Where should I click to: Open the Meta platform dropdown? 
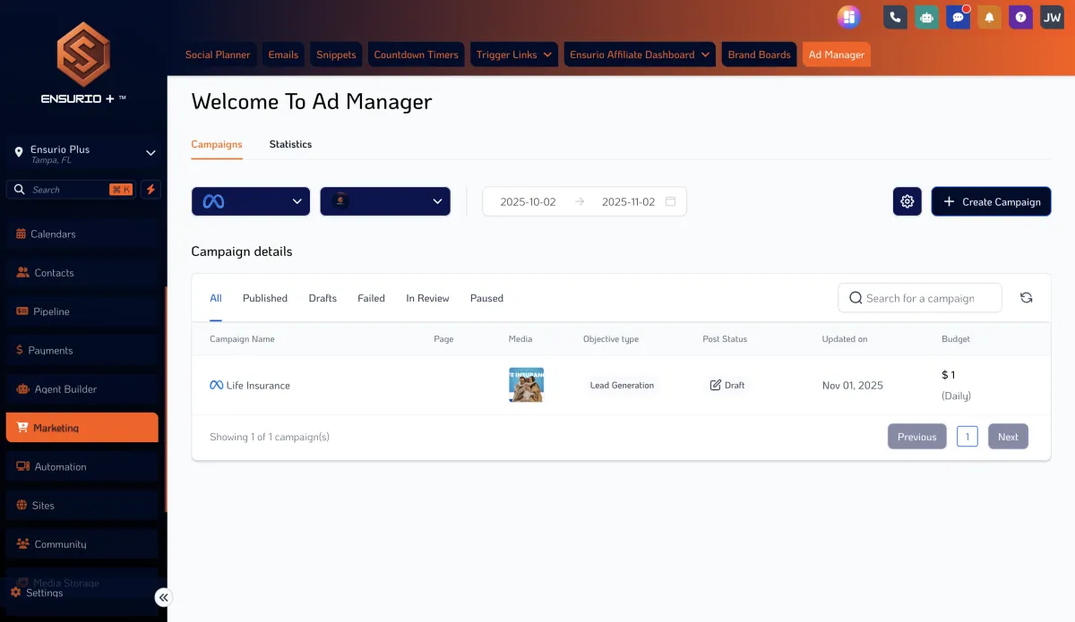click(x=251, y=201)
